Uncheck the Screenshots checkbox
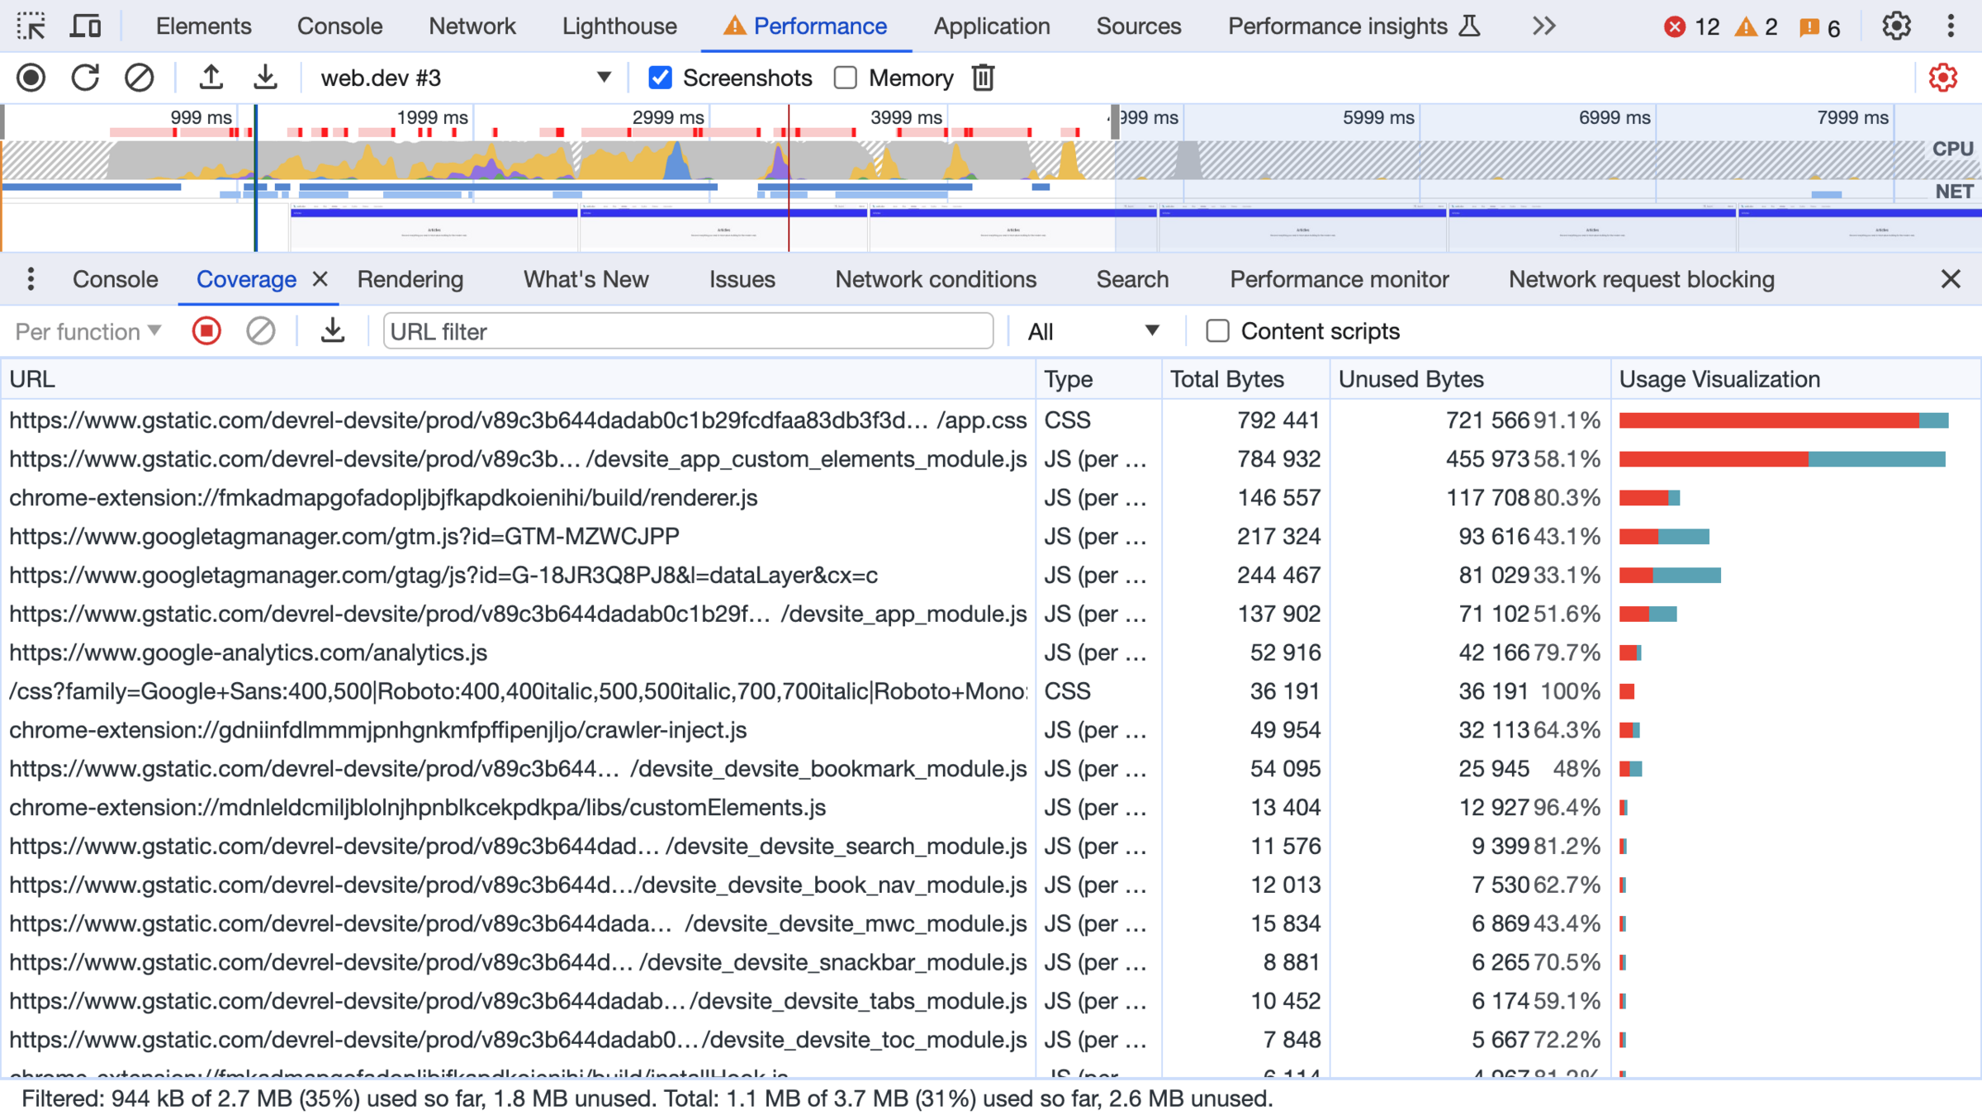Viewport: 1982px width, 1115px height. 660,78
